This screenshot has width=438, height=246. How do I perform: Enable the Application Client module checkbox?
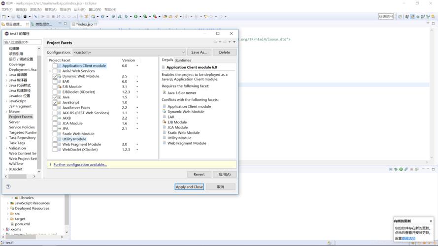point(55,66)
